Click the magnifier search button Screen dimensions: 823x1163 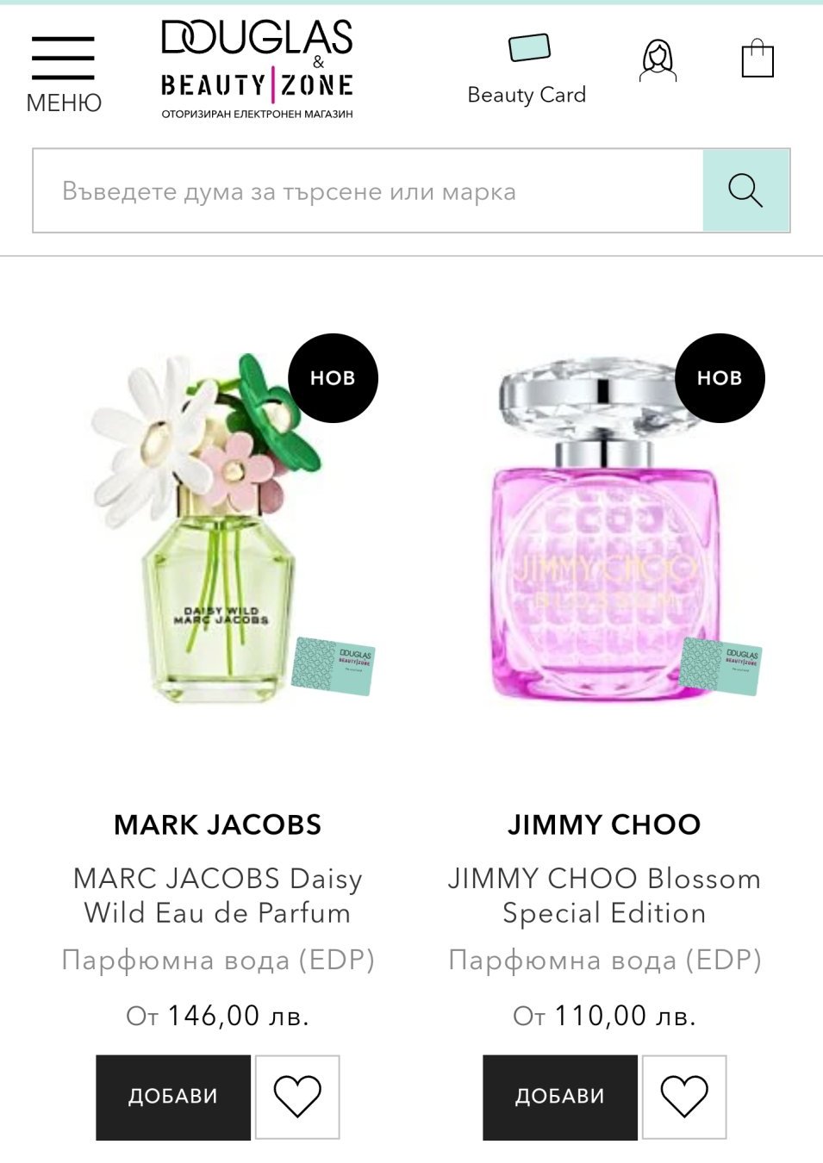[745, 190]
